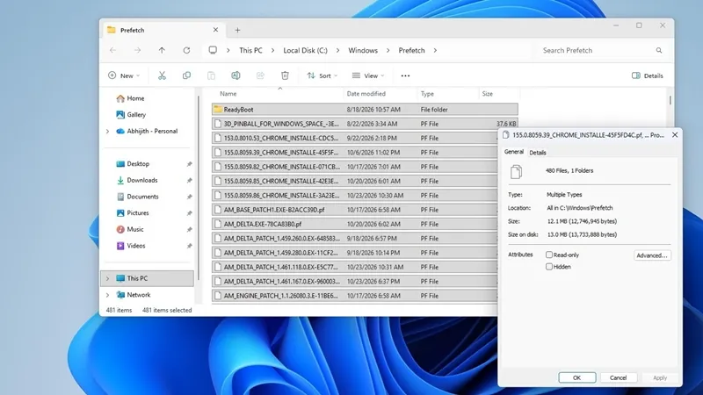
Task: Go forward with the right arrow
Action: [137, 50]
